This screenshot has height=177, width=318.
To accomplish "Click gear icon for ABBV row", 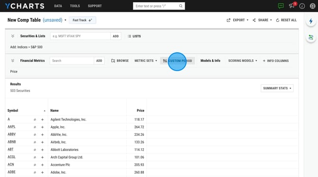I will tap(35, 134).
